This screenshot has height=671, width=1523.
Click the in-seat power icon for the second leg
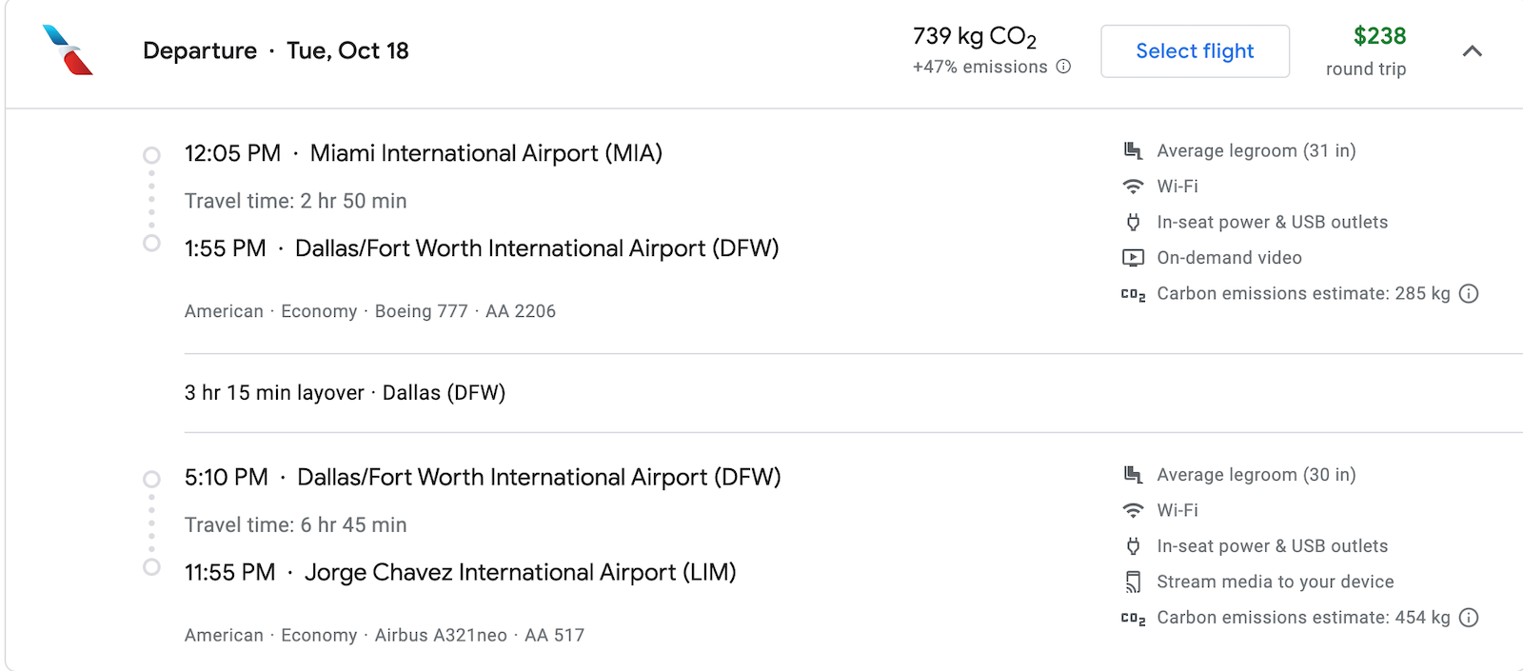(x=1133, y=545)
